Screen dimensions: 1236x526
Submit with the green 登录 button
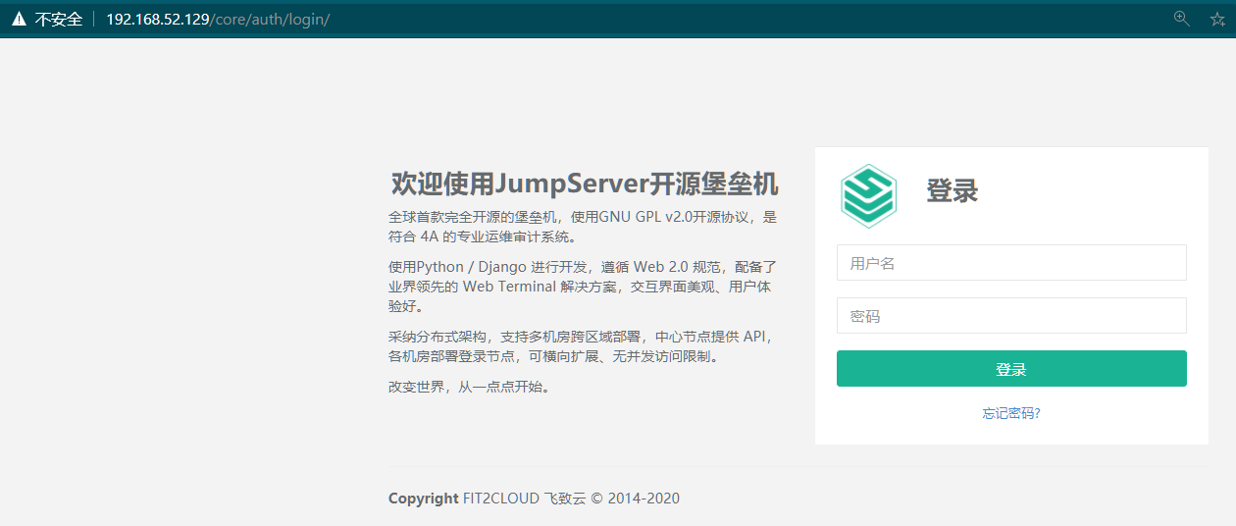click(1011, 369)
